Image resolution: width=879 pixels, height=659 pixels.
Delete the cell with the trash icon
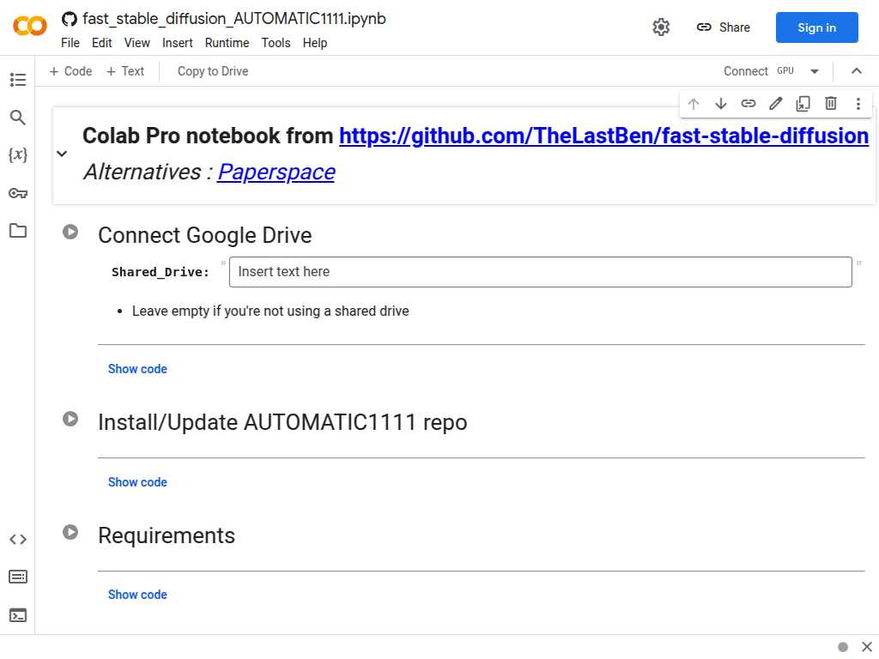point(831,104)
